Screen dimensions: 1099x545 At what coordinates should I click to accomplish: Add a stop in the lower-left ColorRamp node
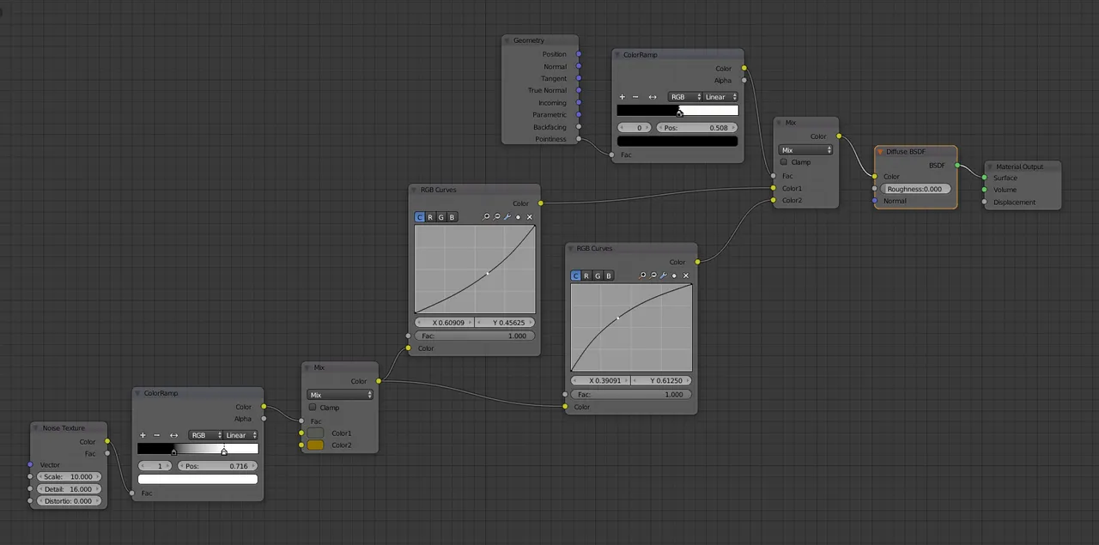point(143,435)
